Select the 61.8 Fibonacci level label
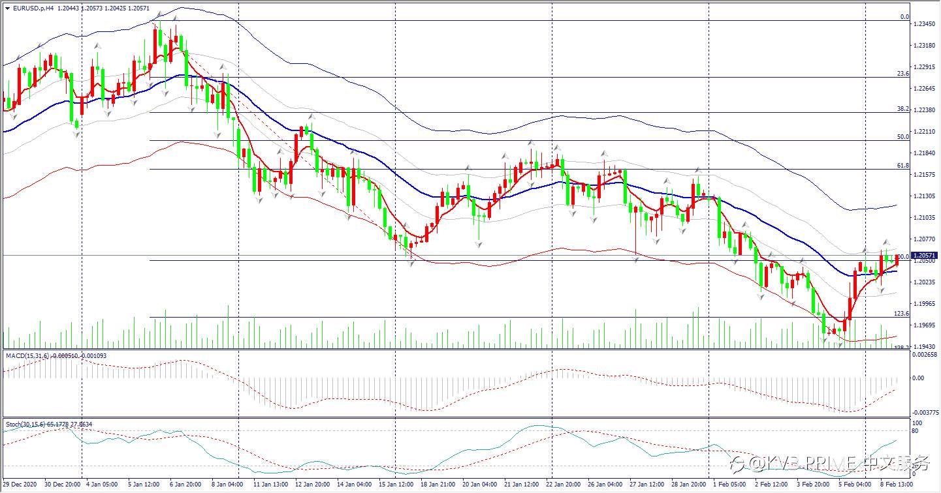 click(x=902, y=166)
